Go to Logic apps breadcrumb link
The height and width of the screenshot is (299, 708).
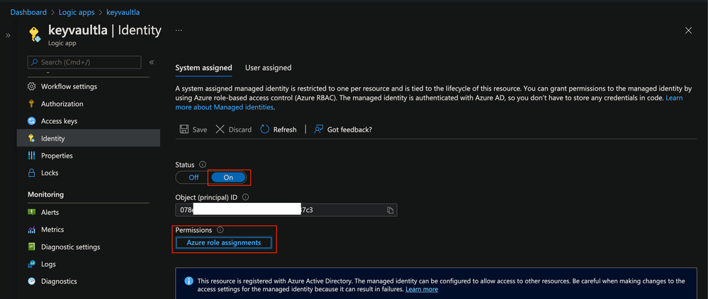tap(77, 12)
